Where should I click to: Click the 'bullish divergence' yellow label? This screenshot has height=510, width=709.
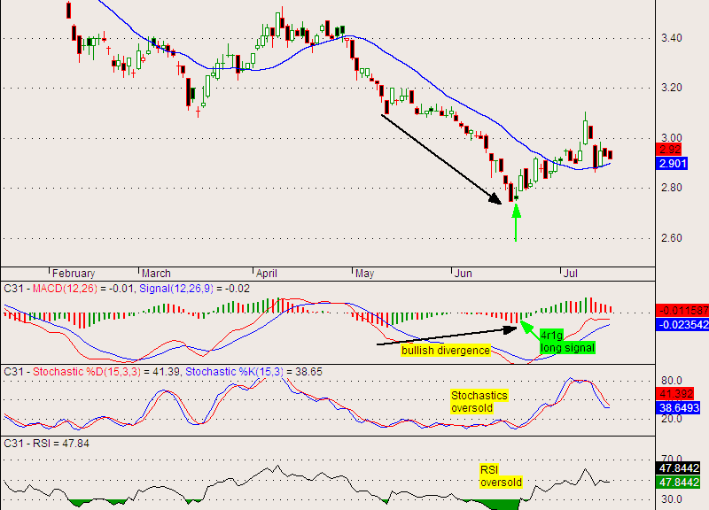[445, 351]
